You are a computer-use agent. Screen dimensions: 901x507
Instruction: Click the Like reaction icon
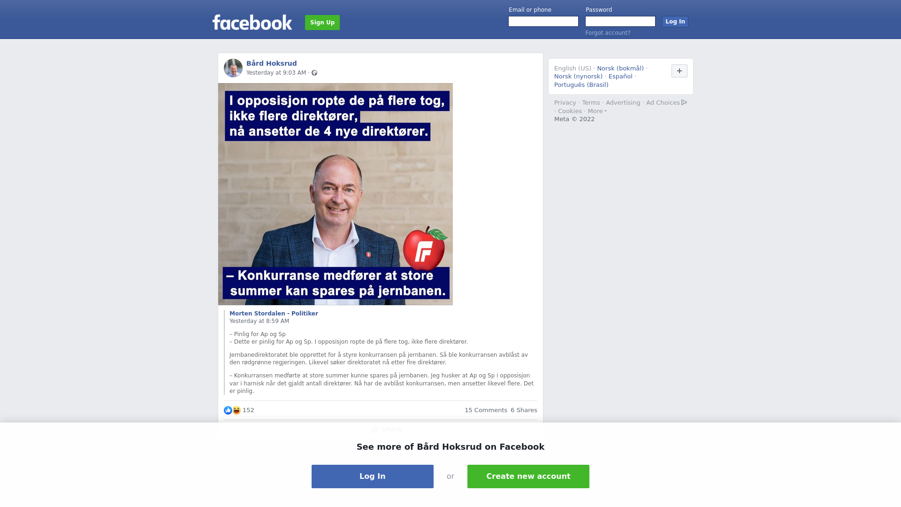228,410
